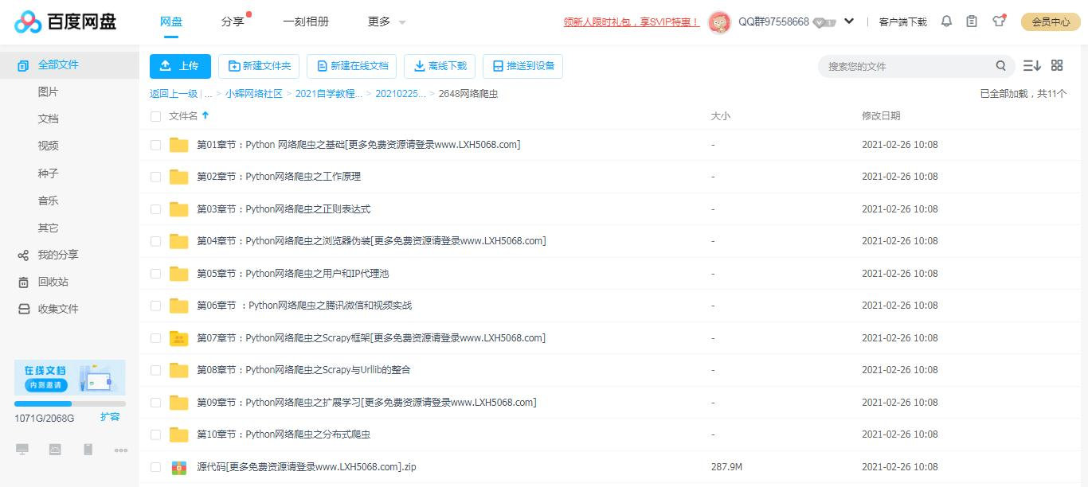
Task: Switch to grid view icon
Action: tap(1057, 65)
